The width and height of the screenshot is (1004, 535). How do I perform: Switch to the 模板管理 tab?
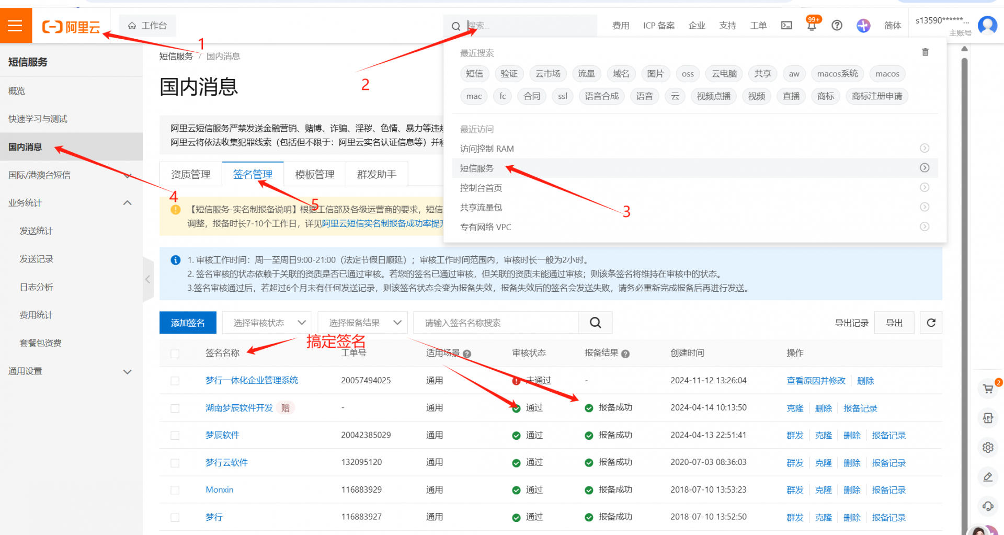click(315, 174)
